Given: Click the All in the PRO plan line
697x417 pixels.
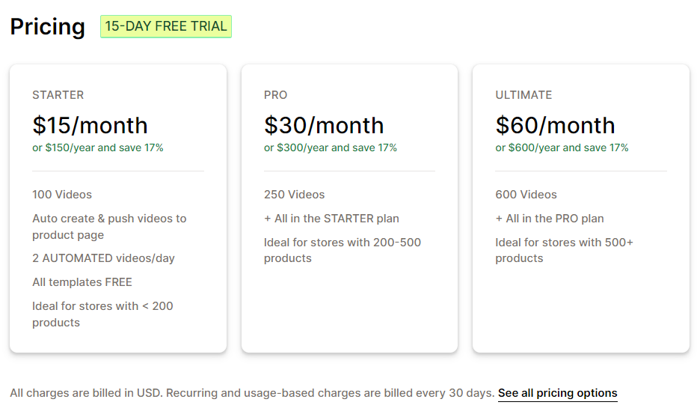Looking at the screenshot, I should point(550,219).
